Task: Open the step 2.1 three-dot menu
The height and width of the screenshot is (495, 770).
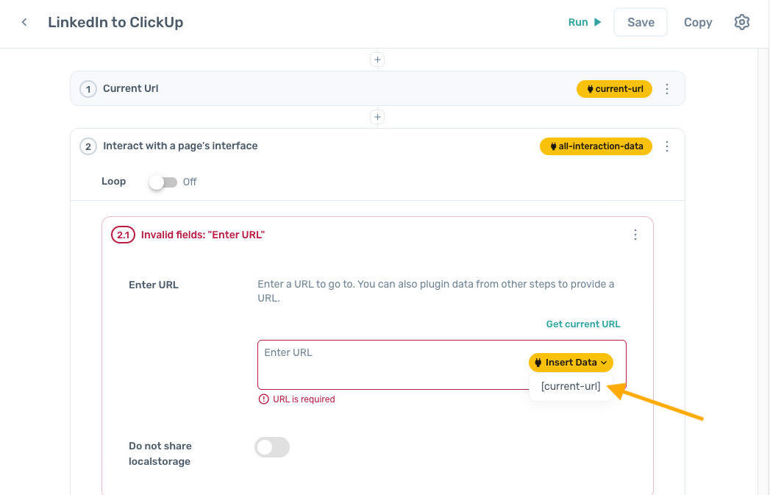Action: pos(635,235)
